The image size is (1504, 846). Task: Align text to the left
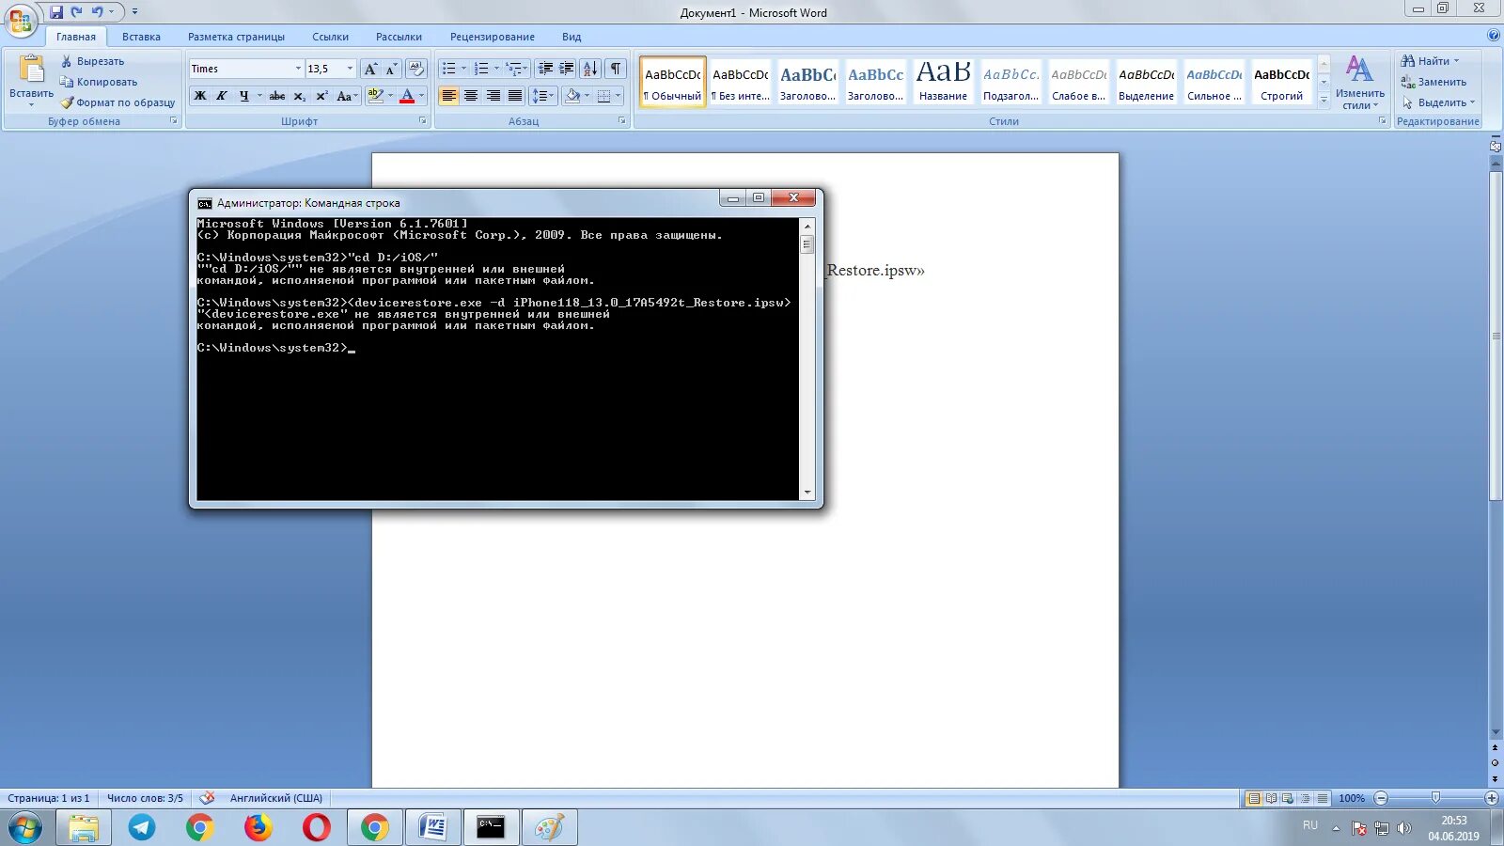tap(449, 96)
